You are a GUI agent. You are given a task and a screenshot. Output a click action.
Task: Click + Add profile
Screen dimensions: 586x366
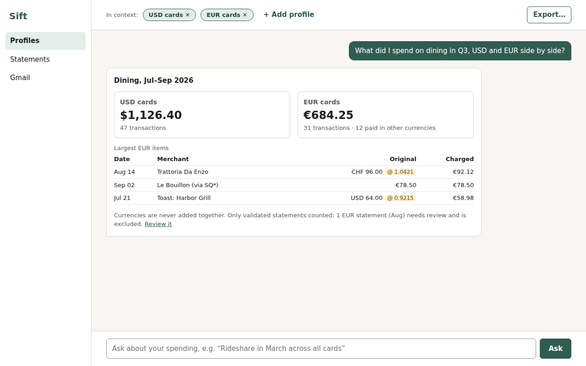[x=289, y=15]
